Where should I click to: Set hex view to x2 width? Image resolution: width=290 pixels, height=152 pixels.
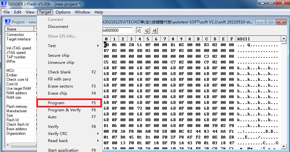(x=147, y=30)
